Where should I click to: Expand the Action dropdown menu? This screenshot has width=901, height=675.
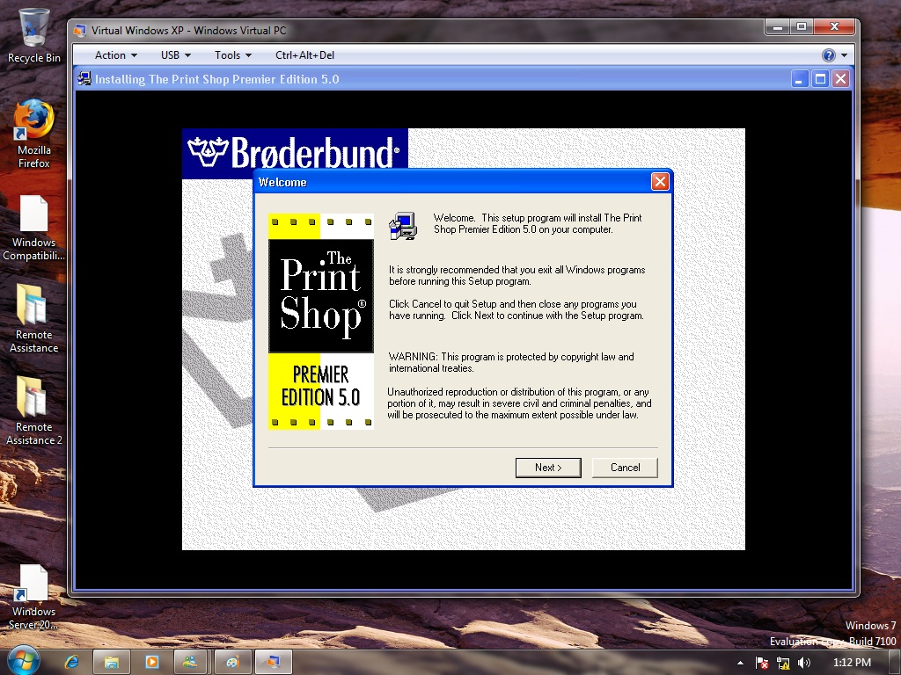(x=115, y=55)
